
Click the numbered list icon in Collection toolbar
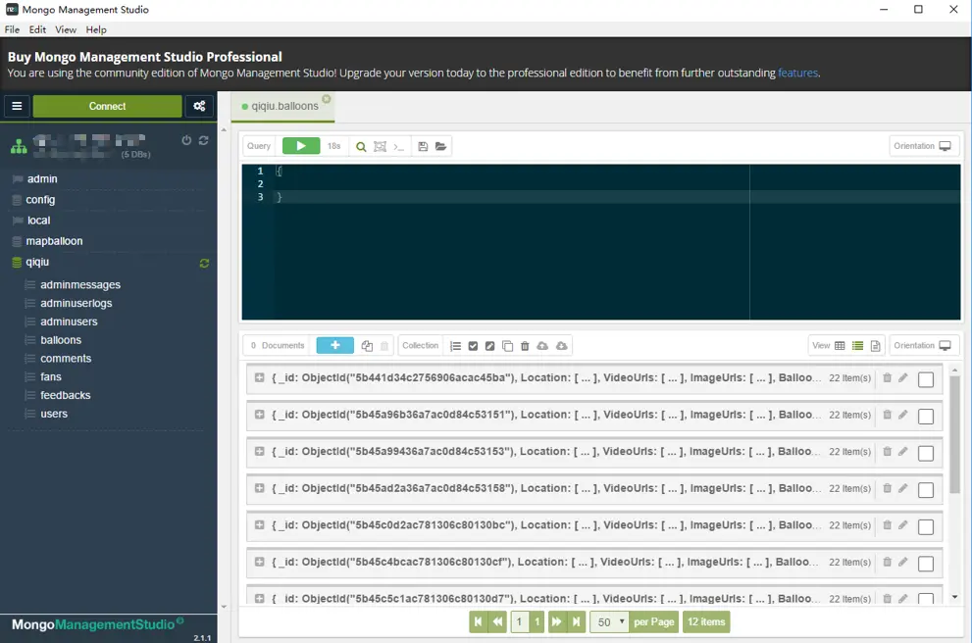pyautogui.click(x=456, y=346)
